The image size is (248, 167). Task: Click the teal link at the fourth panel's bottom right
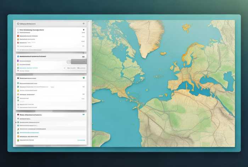(81, 140)
